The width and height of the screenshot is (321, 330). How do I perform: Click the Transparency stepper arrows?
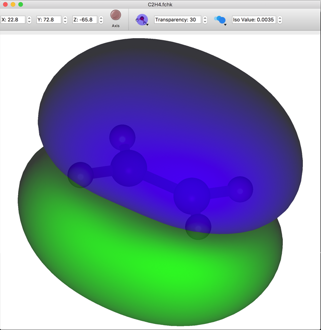[x=205, y=20]
